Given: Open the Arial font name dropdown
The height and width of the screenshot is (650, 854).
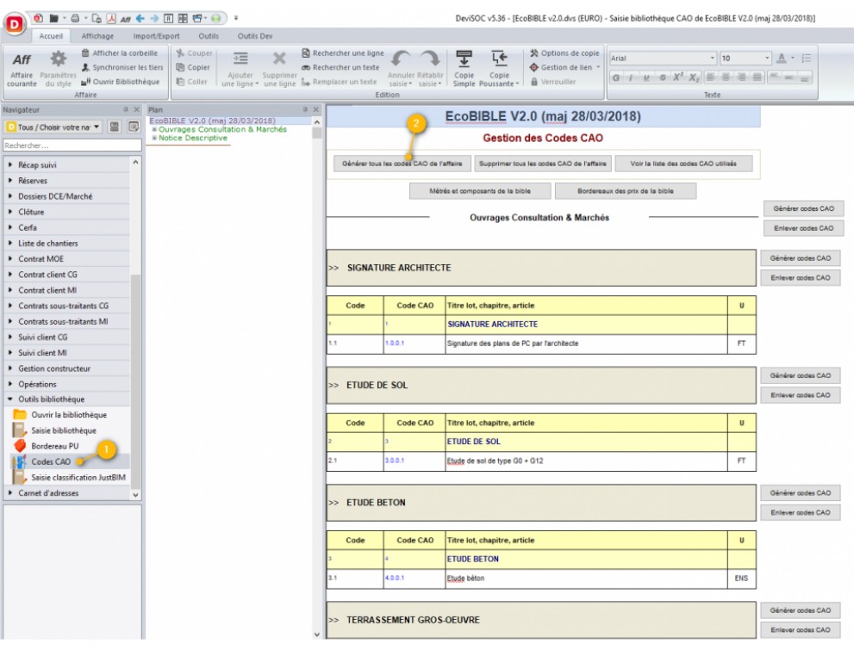Looking at the screenshot, I should (712, 58).
